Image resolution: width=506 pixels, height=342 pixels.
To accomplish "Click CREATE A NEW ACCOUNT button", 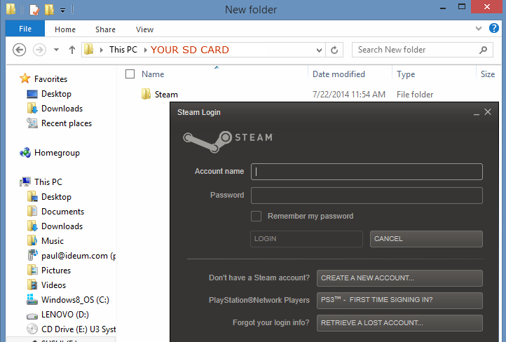I will point(399,278).
